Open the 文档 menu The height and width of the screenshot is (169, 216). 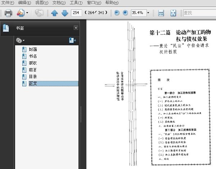click(x=59, y=3)
